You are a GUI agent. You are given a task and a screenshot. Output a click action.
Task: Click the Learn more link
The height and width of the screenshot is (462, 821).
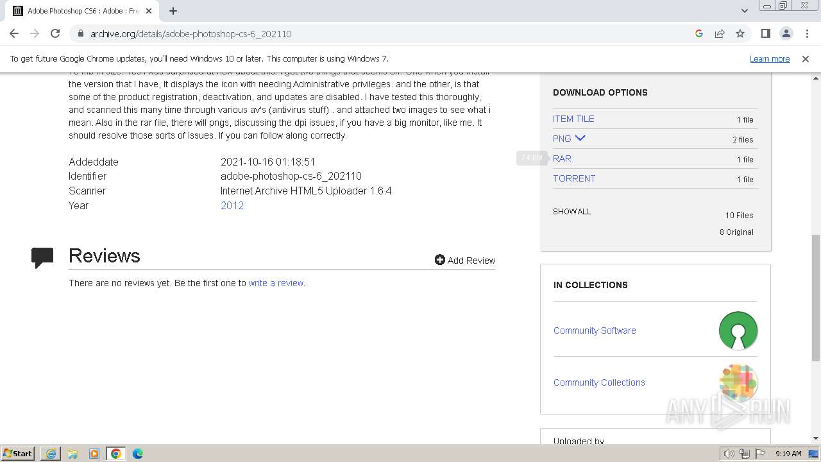tap(770, 58)
